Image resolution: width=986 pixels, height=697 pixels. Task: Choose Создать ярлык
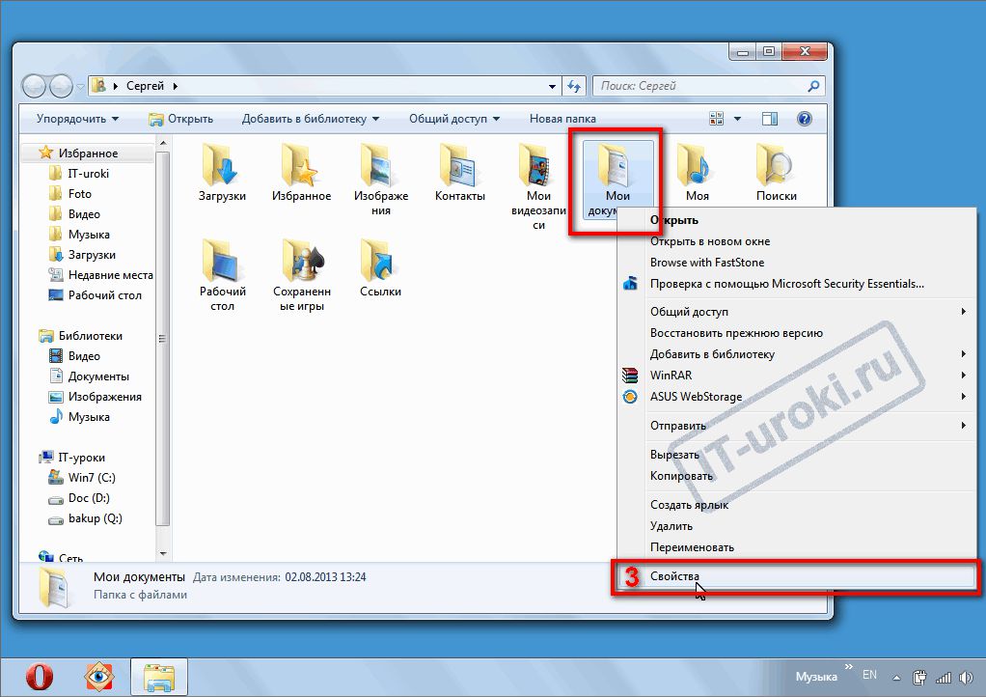(797, 505)
